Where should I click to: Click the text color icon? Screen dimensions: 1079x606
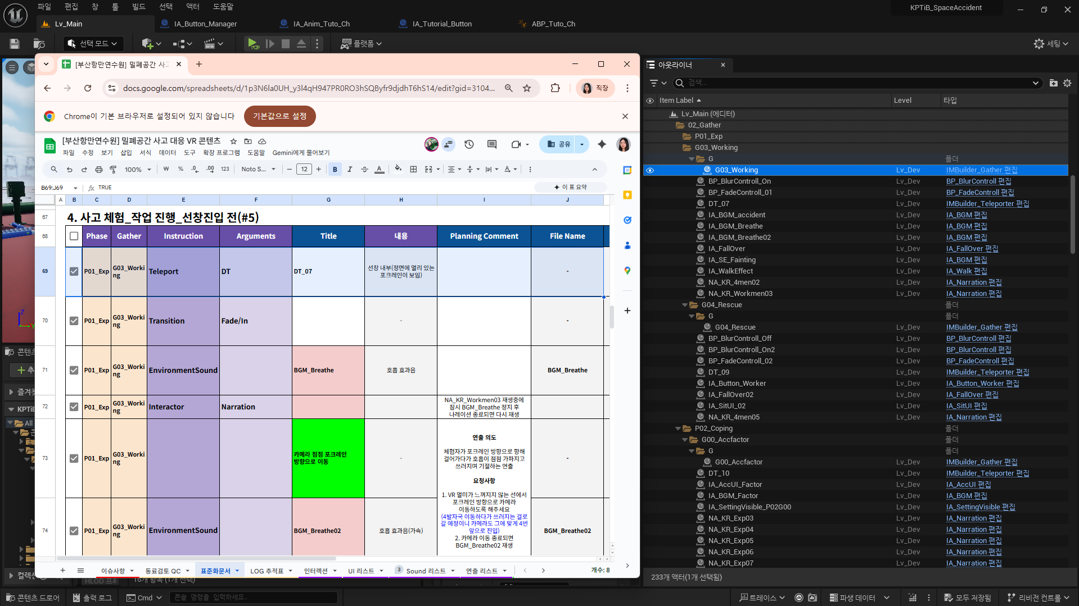pyautogui.click(x=380, y=169)
